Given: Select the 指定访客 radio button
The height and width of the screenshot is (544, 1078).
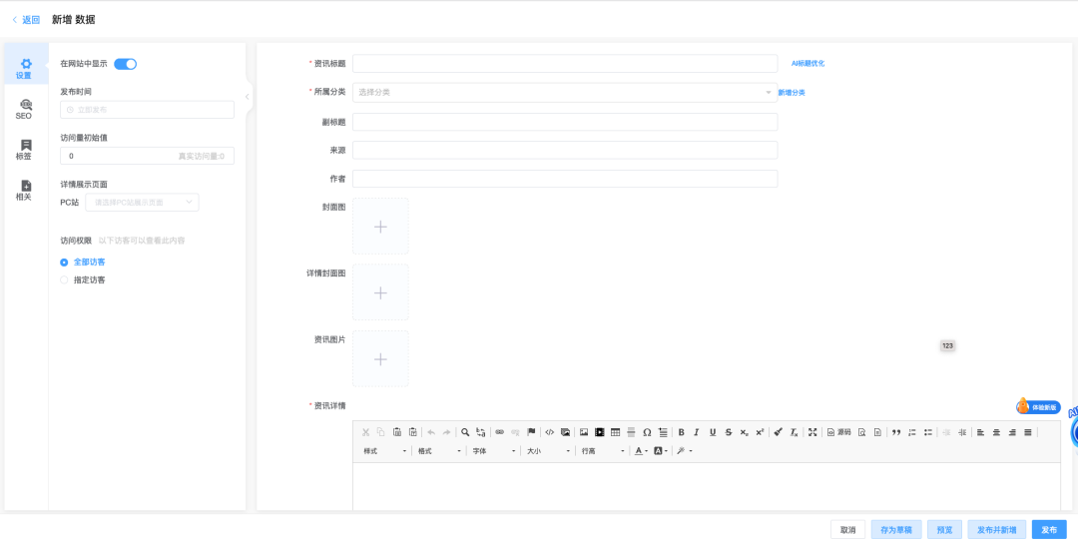Looking at the screenshot, I should [64, 279].
